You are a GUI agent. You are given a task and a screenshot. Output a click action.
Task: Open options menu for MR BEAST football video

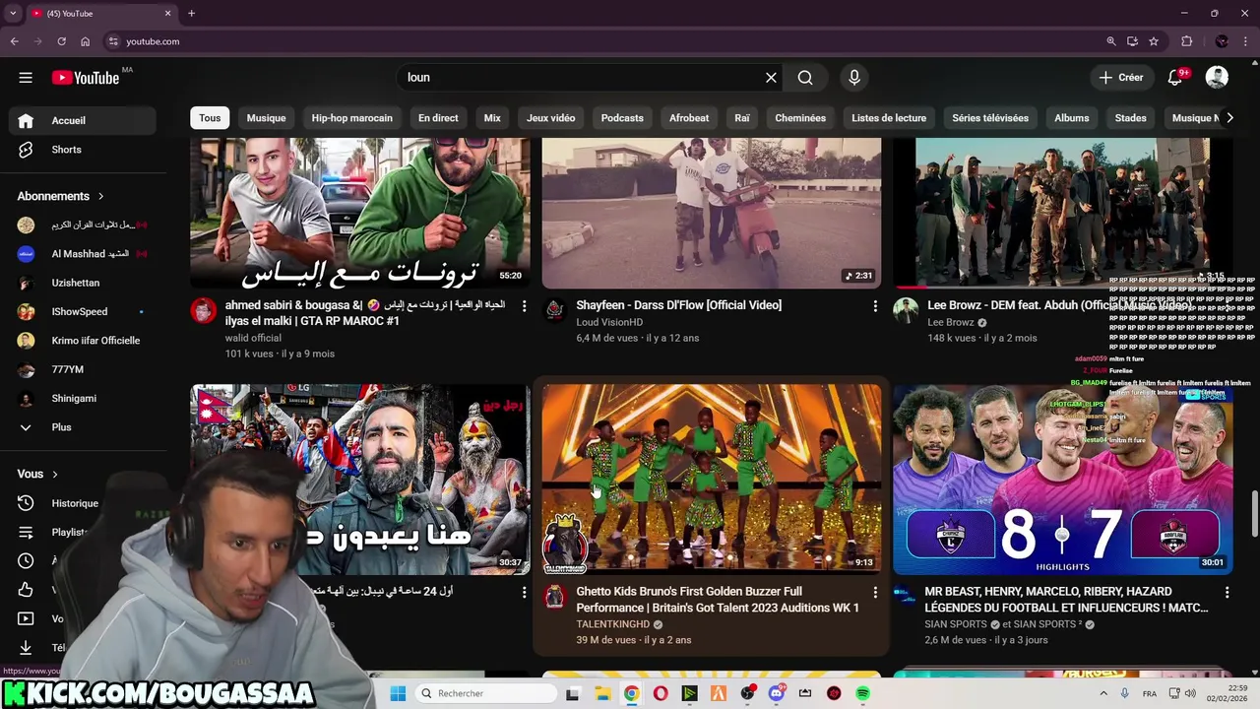pyautogui.click(x=1227, y=593)
